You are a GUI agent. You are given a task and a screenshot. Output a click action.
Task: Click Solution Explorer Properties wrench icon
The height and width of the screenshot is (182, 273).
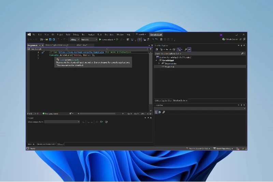(186, 50)
